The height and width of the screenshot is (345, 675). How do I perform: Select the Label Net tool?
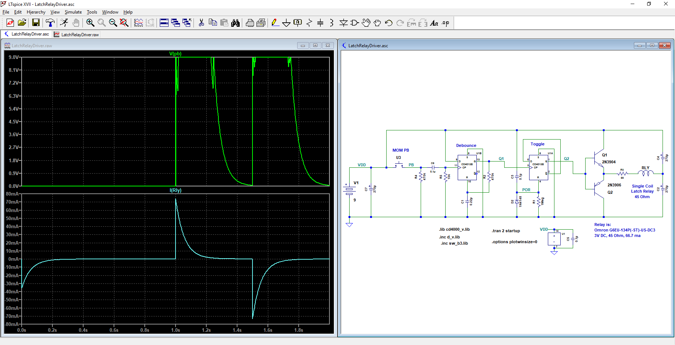click(x=298, y=23)
